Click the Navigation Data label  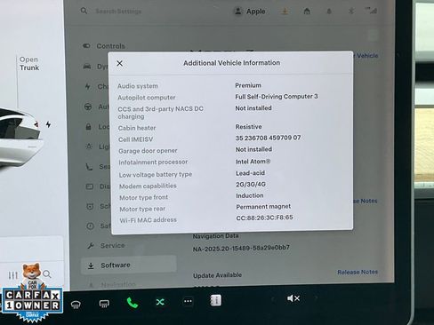tap(215, 236)
